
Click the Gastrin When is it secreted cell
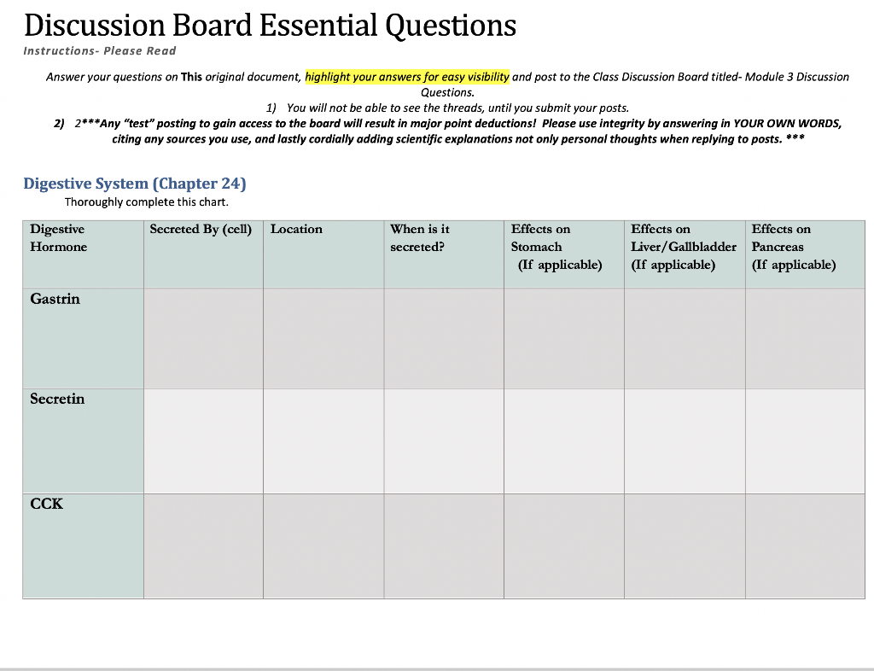click(x=444, y=338)
